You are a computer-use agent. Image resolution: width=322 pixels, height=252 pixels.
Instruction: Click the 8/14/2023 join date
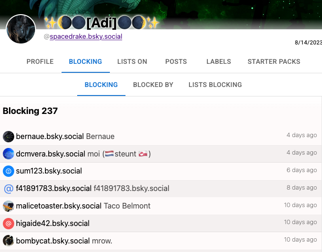[x=308, y=43]
